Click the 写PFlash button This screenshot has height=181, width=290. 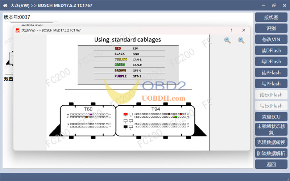pos(271,84)
